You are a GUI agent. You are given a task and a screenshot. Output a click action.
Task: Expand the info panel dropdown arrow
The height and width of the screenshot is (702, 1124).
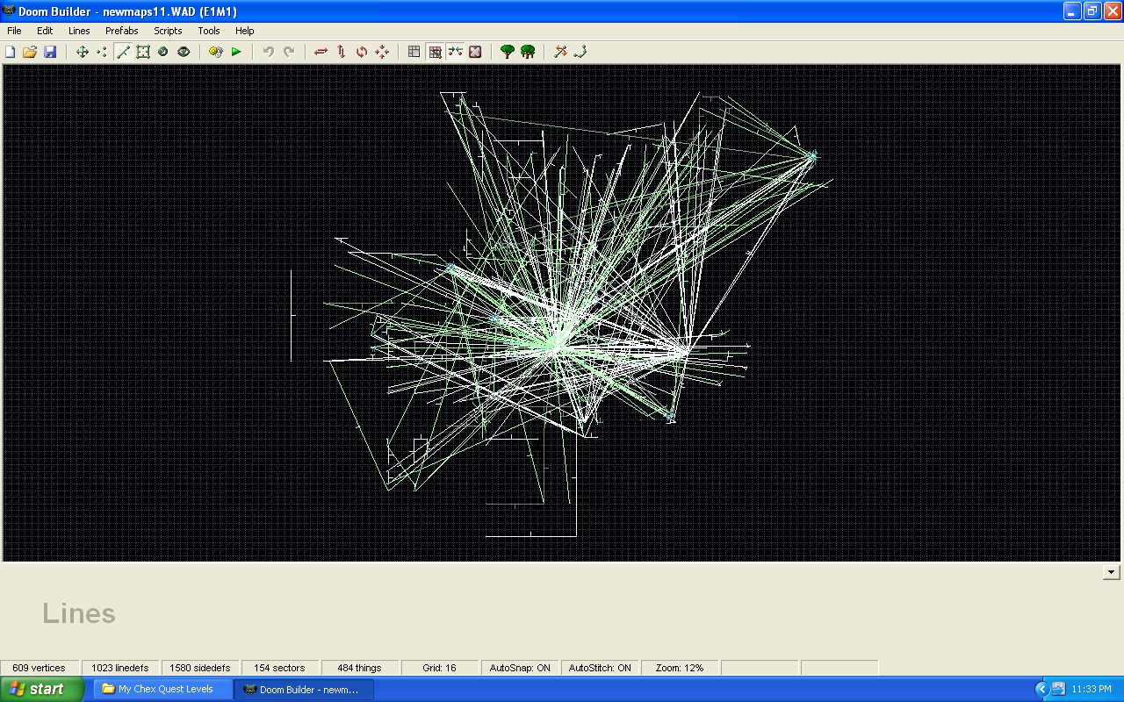coord(1111,572)
